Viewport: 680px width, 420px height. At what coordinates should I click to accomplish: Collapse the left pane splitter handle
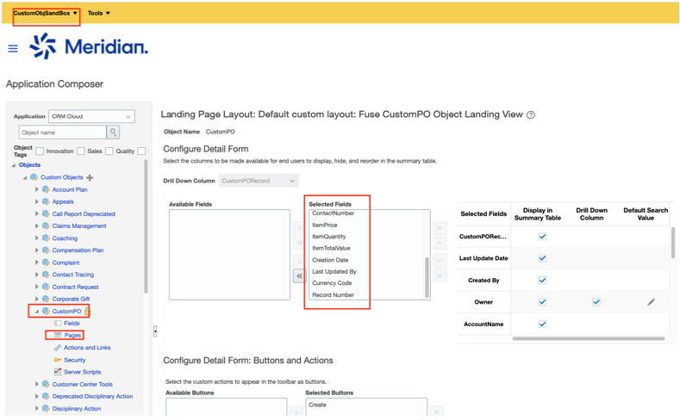click(155, 331)
